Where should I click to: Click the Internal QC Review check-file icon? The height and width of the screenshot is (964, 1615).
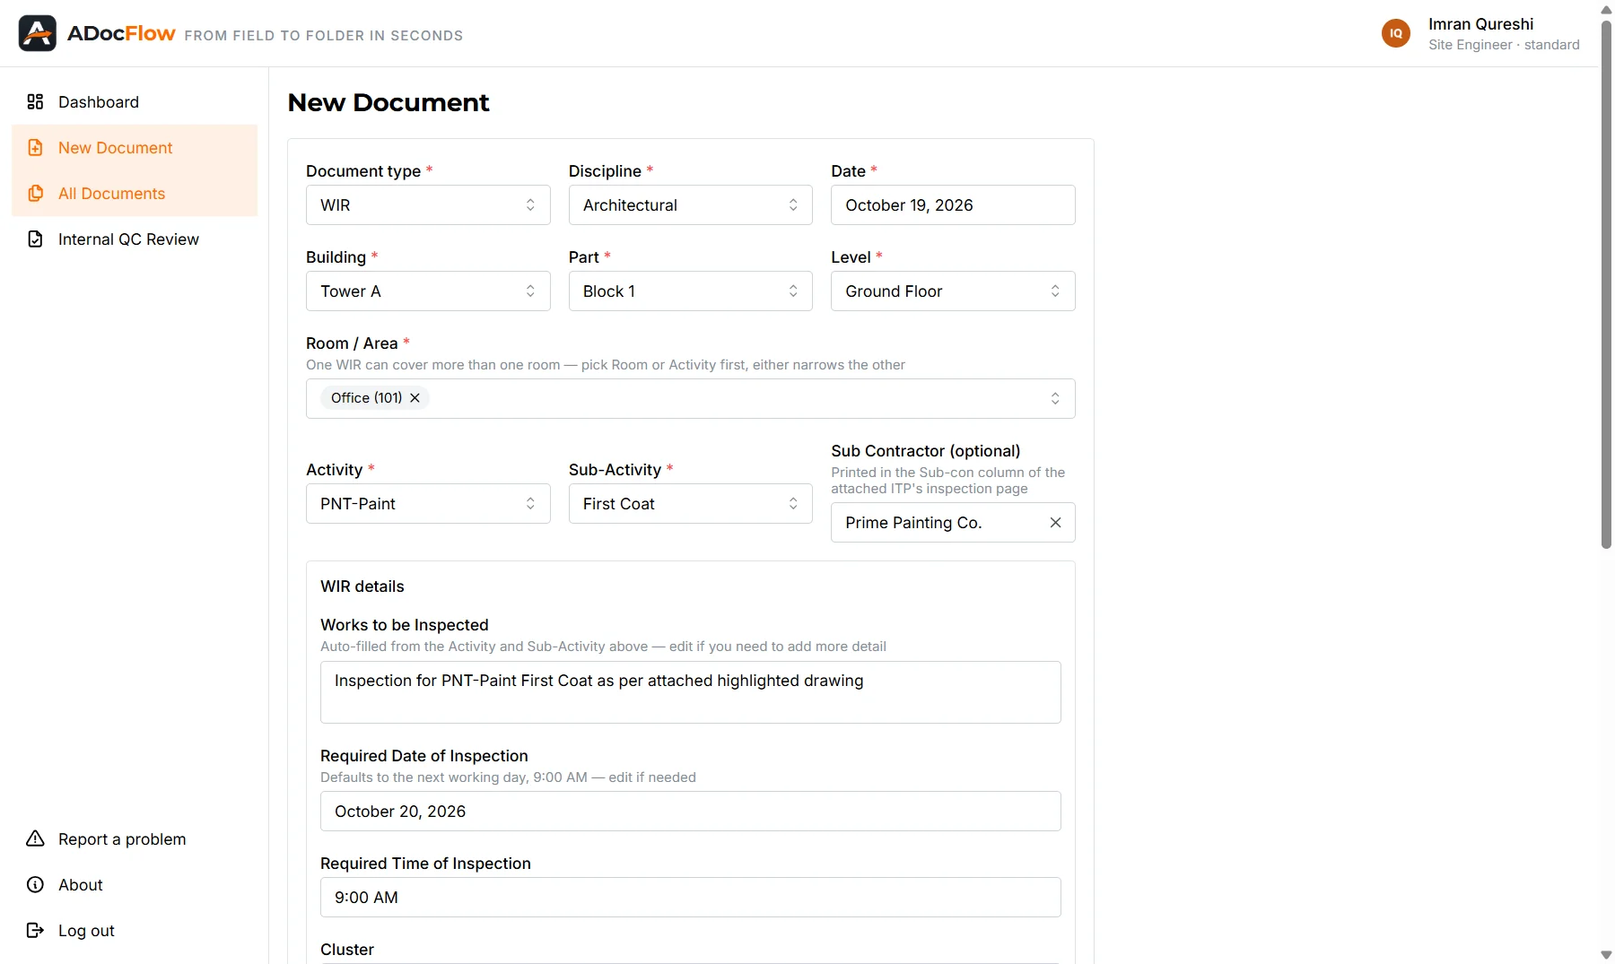point(35,239)
